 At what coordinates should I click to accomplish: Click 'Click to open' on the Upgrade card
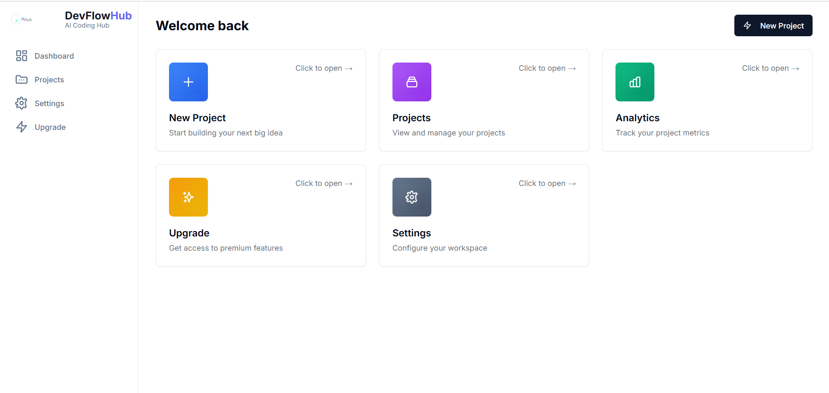coord(324,183)
